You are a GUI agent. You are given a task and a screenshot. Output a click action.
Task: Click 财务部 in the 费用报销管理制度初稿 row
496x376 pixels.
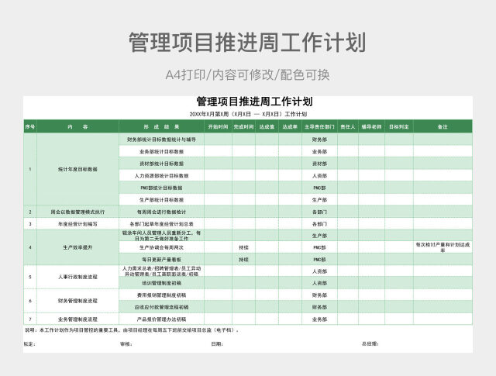pos(319,295)
